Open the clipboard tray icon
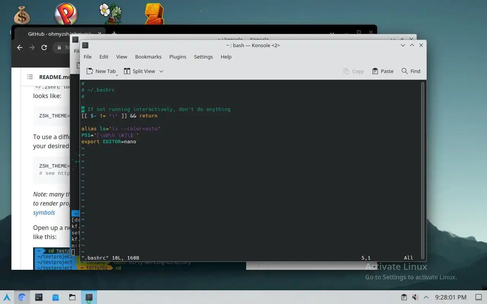487x304 pixels. point(404,297)
